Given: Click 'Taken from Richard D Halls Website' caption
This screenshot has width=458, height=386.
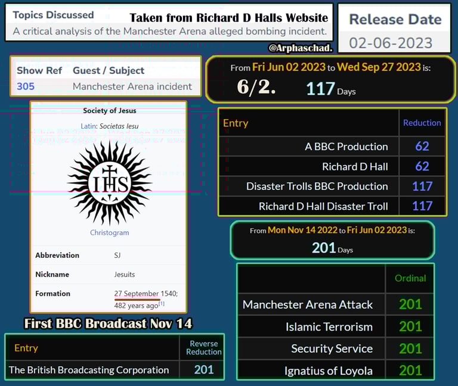Looking at the screenshot, I should [x=229, y=18].
